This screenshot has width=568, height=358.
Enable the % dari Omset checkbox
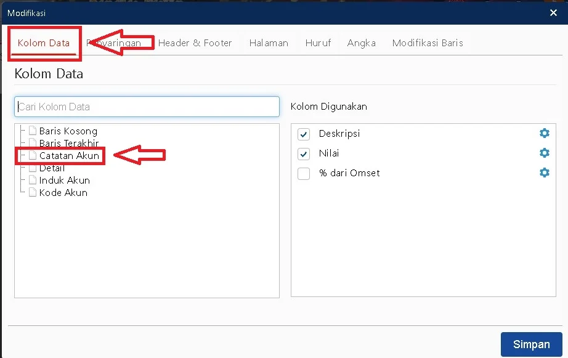(x=303, y=174)
